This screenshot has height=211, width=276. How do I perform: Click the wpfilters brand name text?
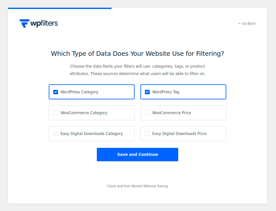44,23
